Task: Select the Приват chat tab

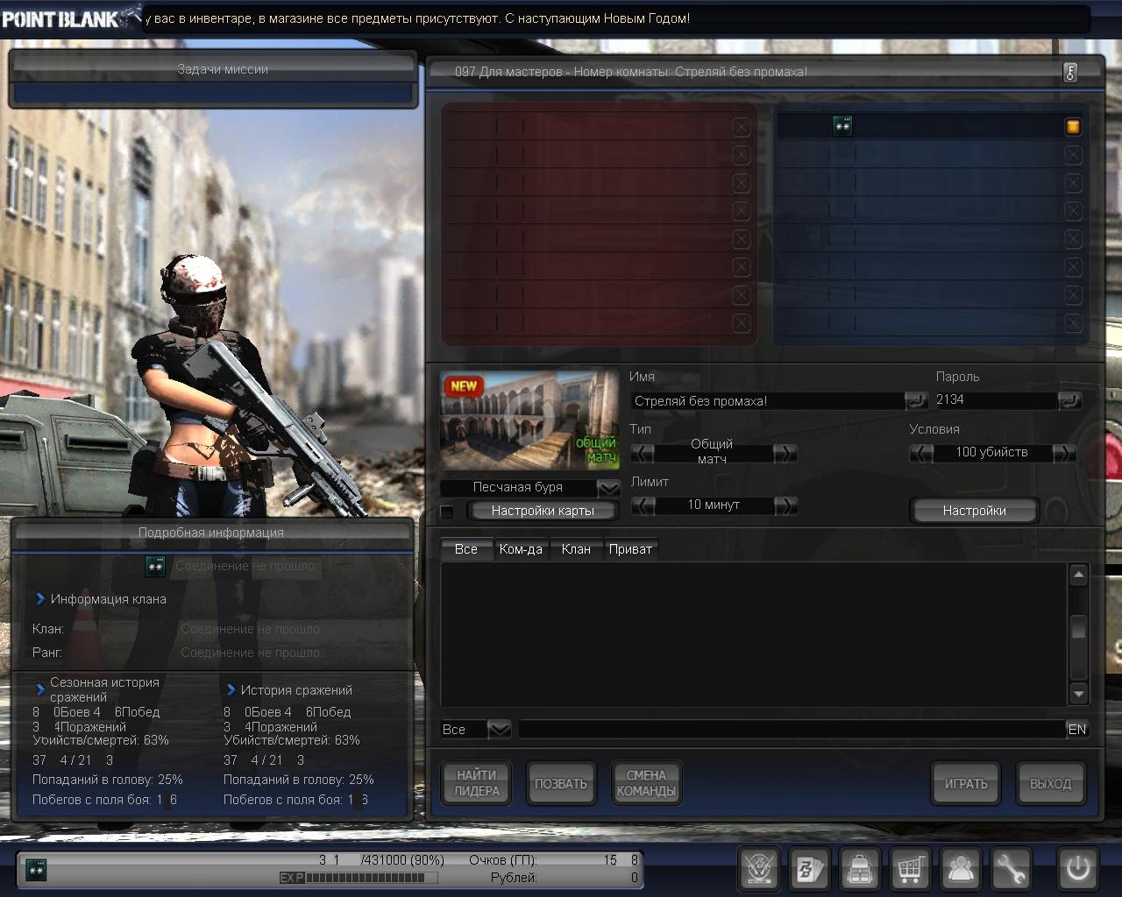Action: (630, 549)
